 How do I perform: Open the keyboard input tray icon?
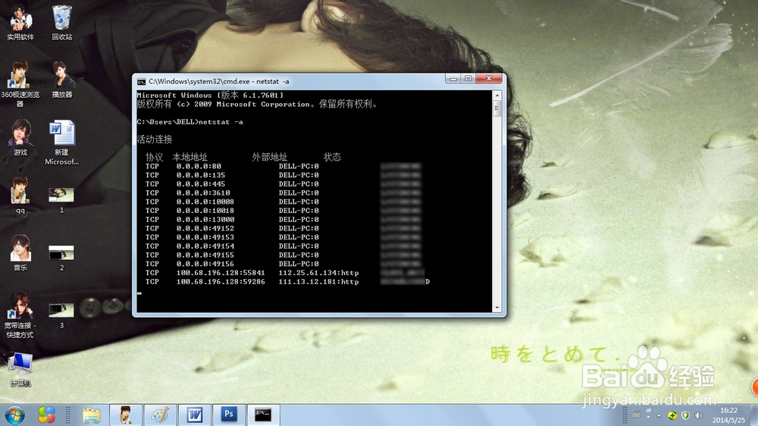(x=637, y=415)
